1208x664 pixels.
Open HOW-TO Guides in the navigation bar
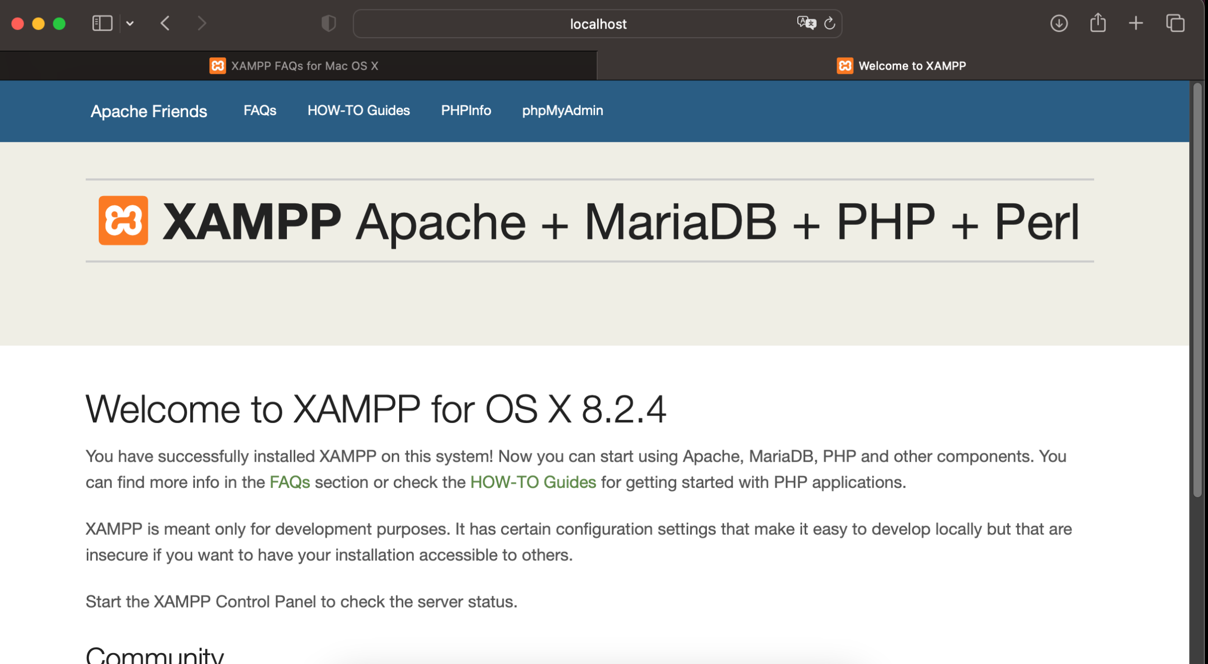[358, 110]
